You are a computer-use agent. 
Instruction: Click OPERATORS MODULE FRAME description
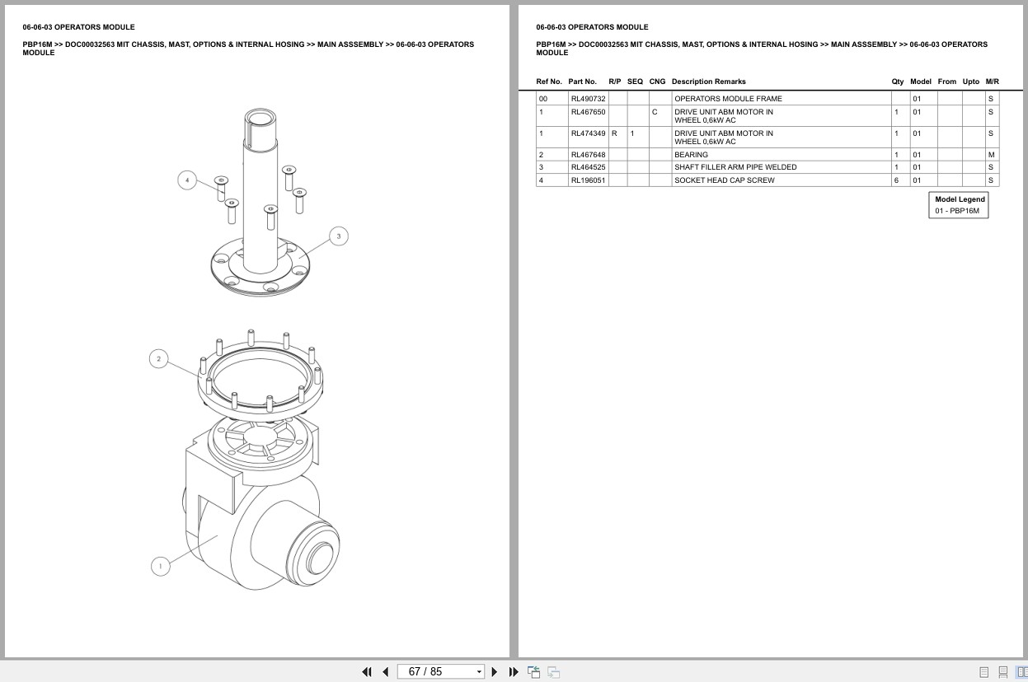(x=728, y=99)
